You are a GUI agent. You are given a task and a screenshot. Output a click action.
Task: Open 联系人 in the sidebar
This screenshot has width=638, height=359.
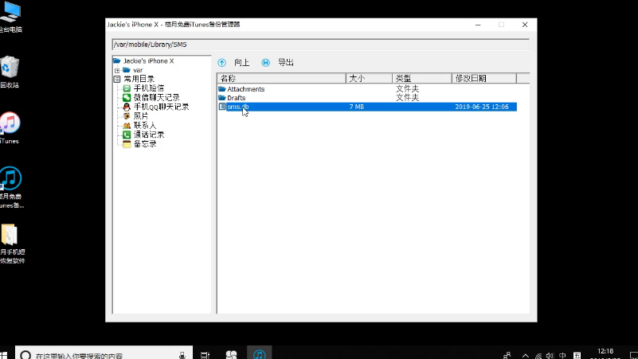[145, 126]
